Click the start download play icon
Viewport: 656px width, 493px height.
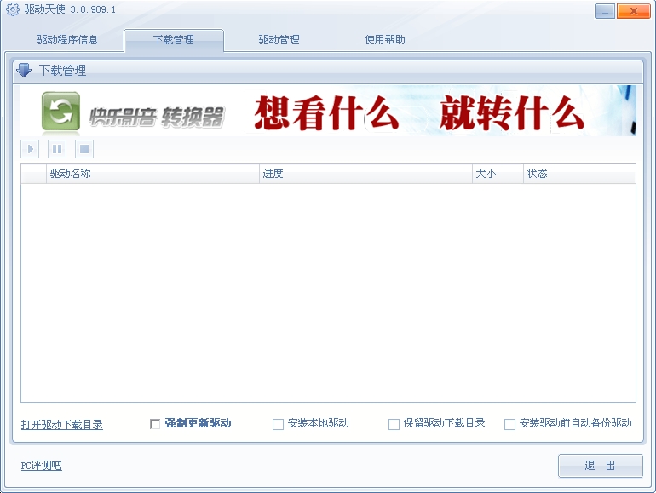pos(30,150)
